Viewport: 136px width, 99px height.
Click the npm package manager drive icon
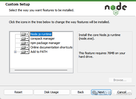click(23, 43)
